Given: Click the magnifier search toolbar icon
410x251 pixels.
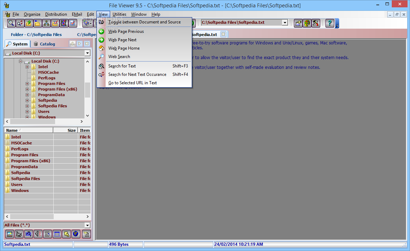Looking at the screenshot, I should click(11, 23).
